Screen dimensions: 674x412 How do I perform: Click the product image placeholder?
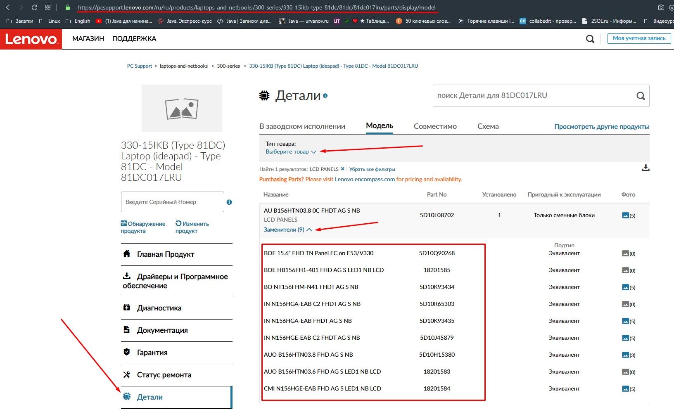point(182,108)
